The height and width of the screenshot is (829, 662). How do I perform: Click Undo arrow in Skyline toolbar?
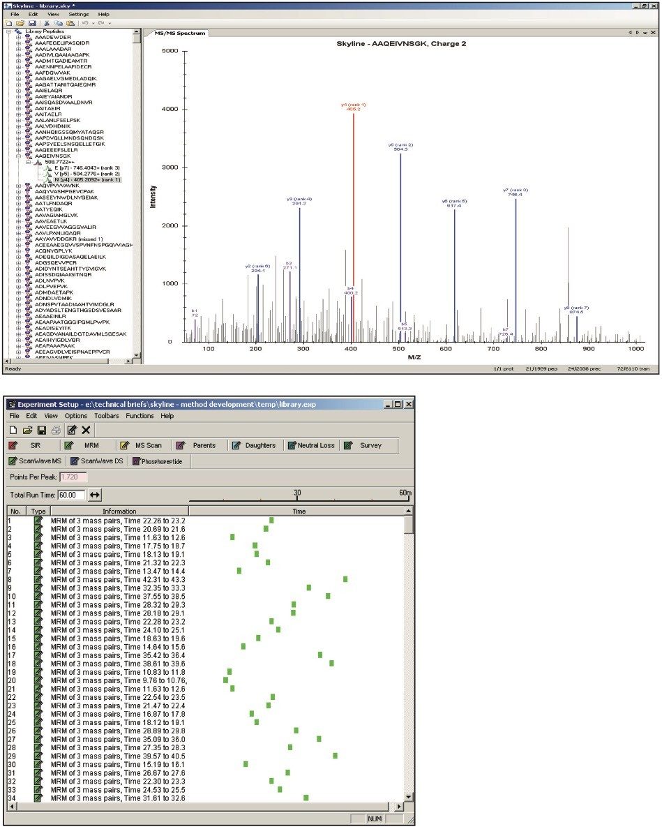click(84, 23)
